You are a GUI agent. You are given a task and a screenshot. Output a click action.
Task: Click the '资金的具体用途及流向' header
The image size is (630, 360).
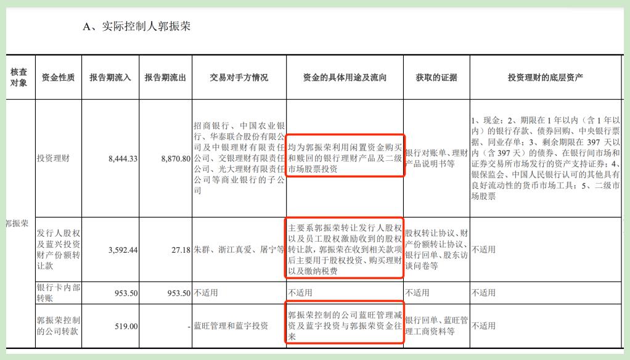[345, 78]
